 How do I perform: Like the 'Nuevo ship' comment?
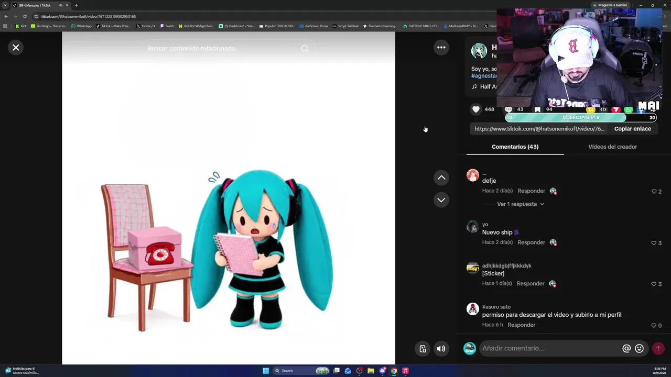[654, 243]
